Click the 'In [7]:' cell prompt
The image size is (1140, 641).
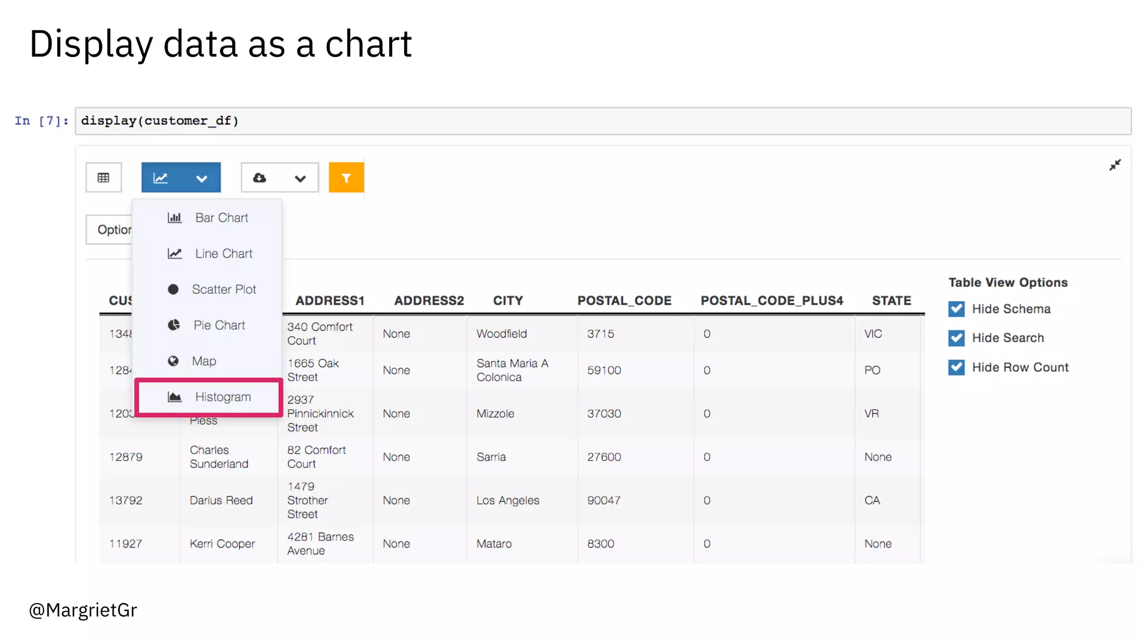pyautogui.click(x=41, y=121)
